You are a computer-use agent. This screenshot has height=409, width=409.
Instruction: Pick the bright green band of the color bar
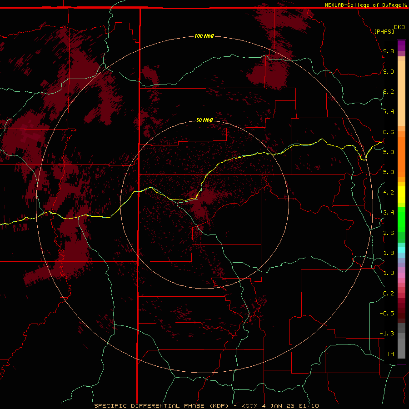click(x=401, y=219)
